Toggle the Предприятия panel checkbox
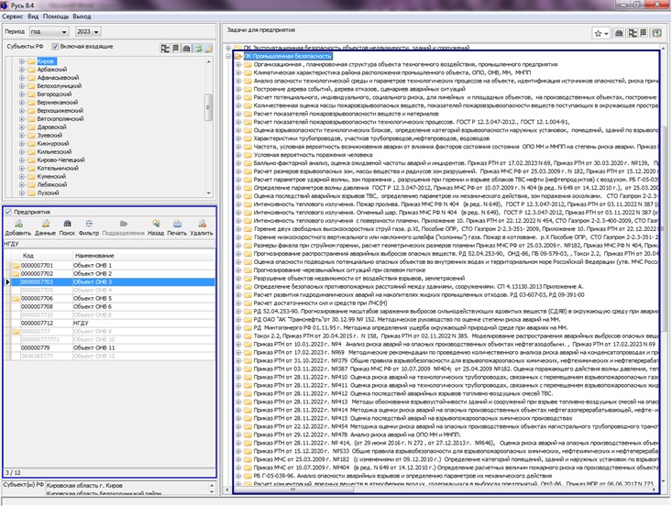Image resolution: width=672 pixels, height=507 pixels. 7,210
